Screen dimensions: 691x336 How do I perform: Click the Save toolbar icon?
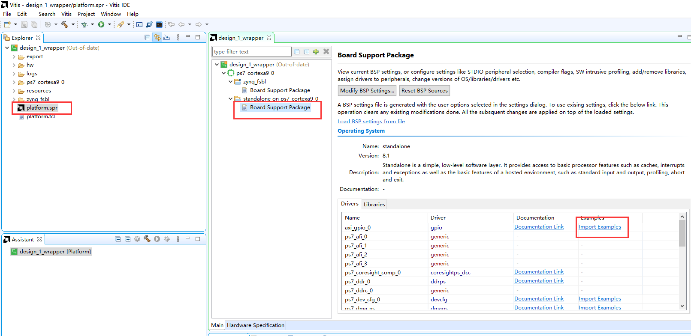24,24
